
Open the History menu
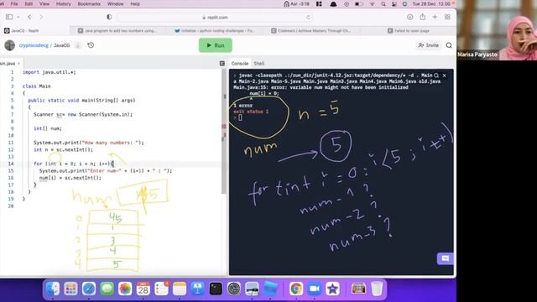click(x=64, y=3)
